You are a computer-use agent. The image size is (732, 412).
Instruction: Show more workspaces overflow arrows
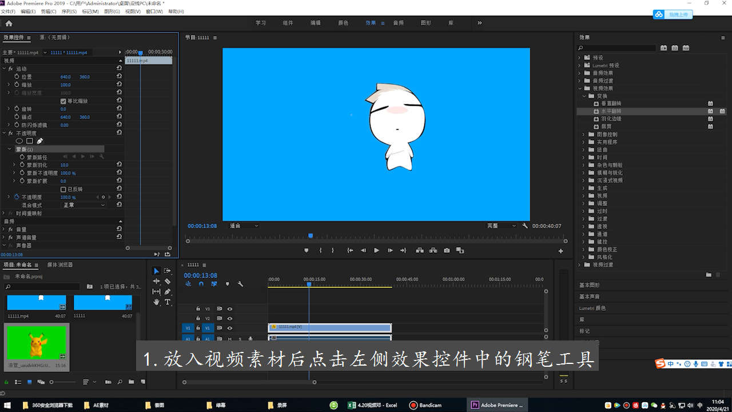tap(479, 23)
